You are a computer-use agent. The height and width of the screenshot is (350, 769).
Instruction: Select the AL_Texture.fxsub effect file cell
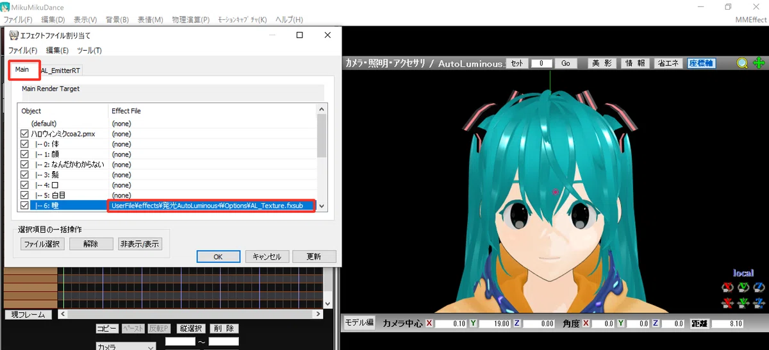coord(211,206)
